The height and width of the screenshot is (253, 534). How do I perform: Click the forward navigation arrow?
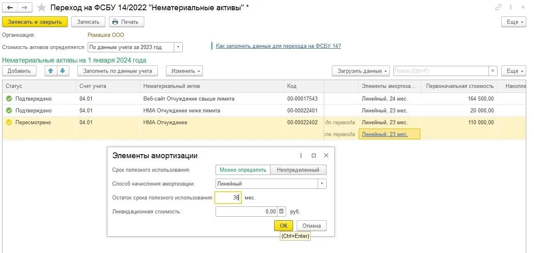25,7
